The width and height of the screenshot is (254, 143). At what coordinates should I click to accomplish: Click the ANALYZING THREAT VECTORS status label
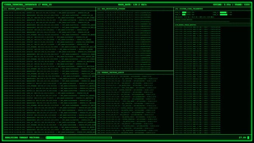24,137
